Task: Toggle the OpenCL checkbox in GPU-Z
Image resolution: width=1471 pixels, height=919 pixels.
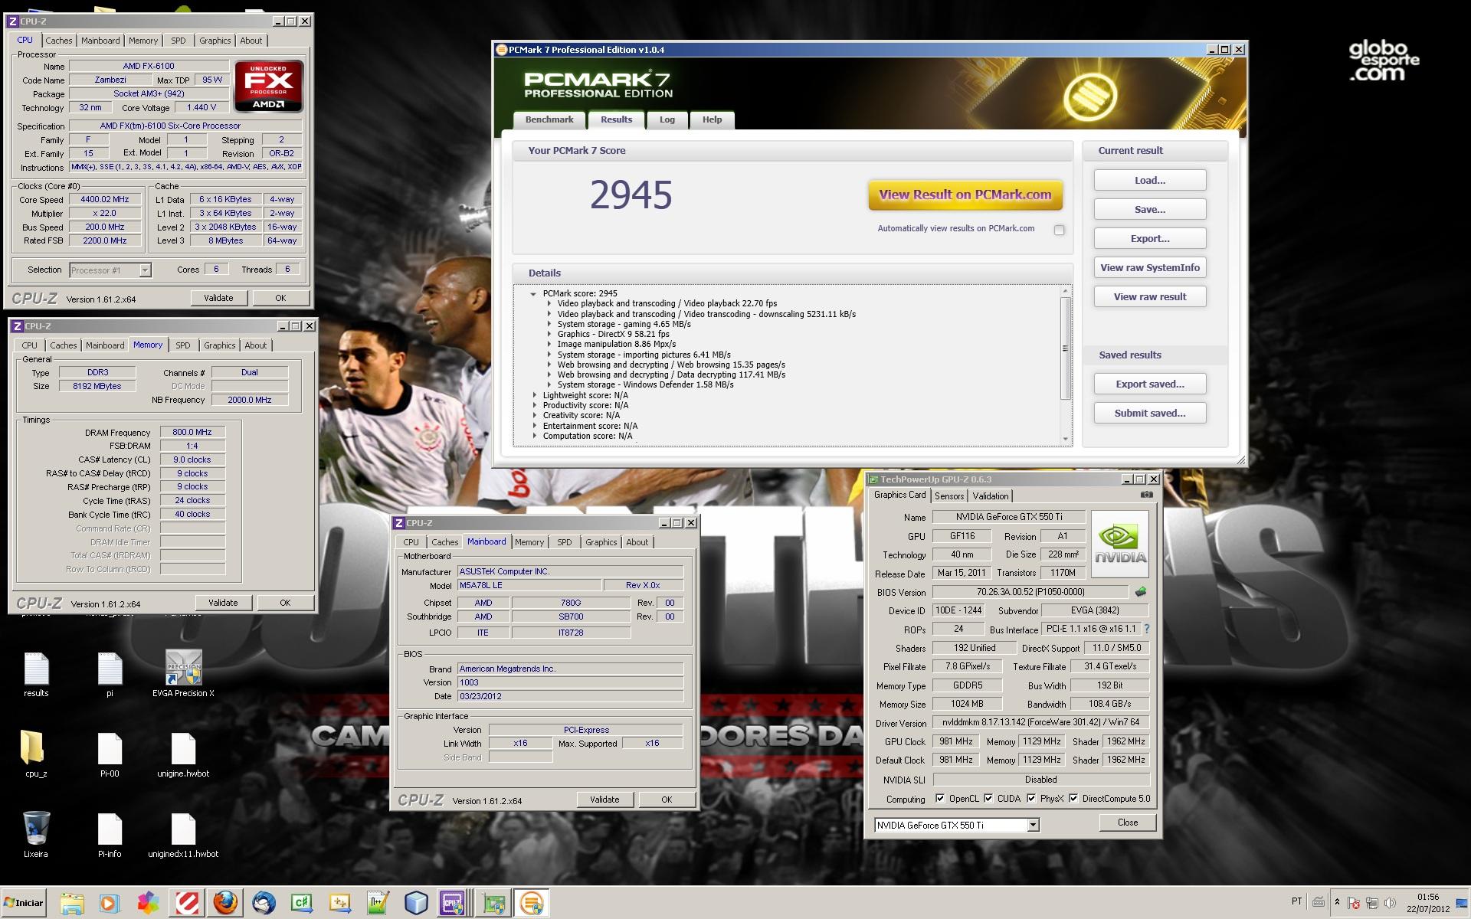Action: coord(940,798)
